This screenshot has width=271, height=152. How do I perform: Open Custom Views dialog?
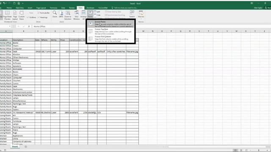22,15
